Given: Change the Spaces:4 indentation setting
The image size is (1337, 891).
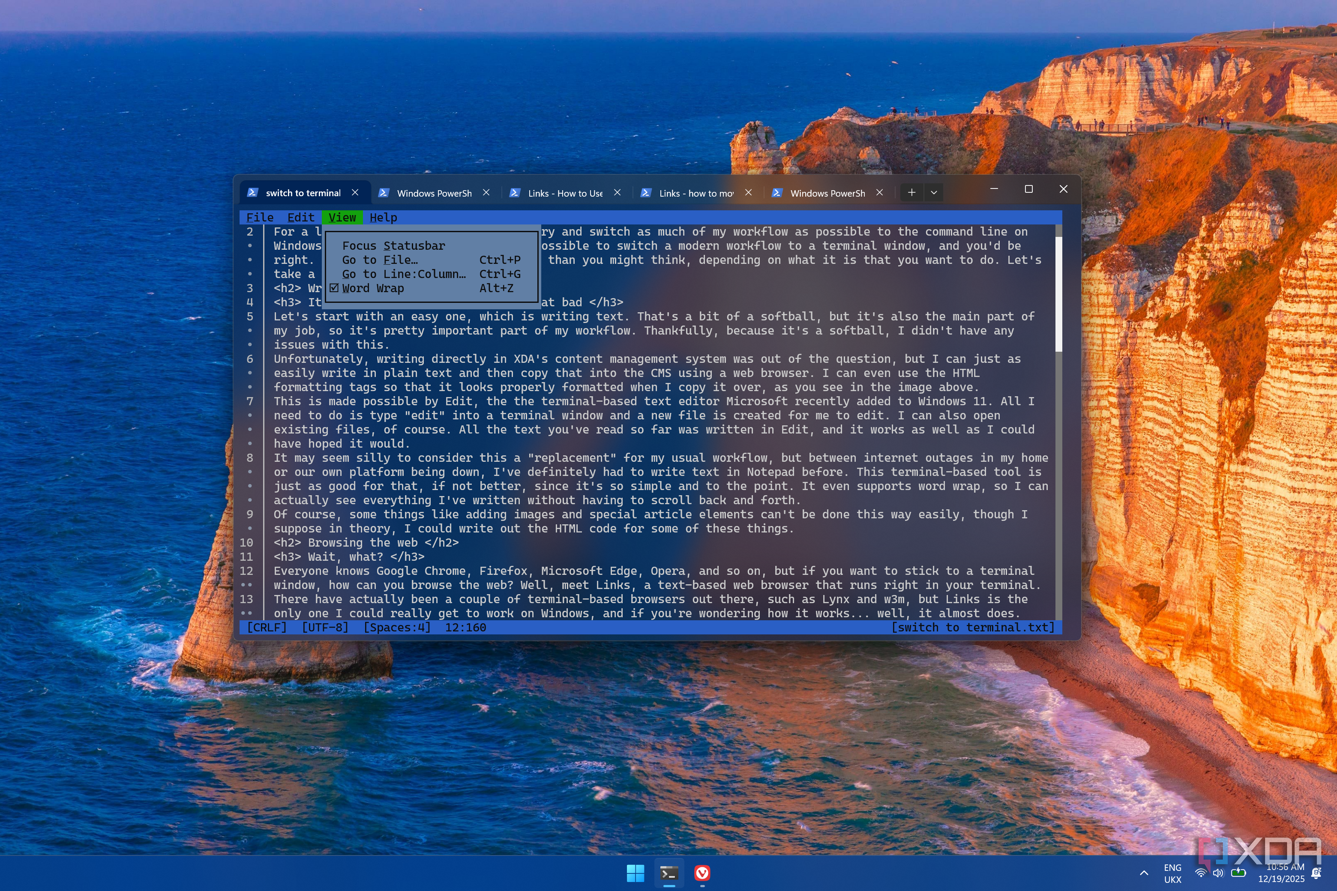Looking at the screenshot, I should [x=397, y=627].
